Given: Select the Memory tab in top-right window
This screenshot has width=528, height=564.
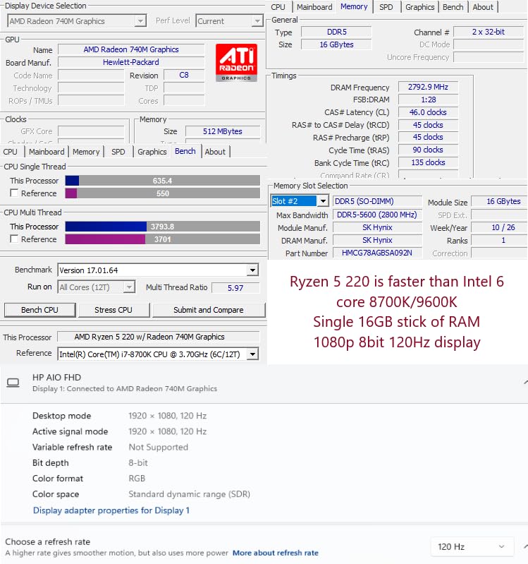Looking at the screenshot, I should click(354, 6).
